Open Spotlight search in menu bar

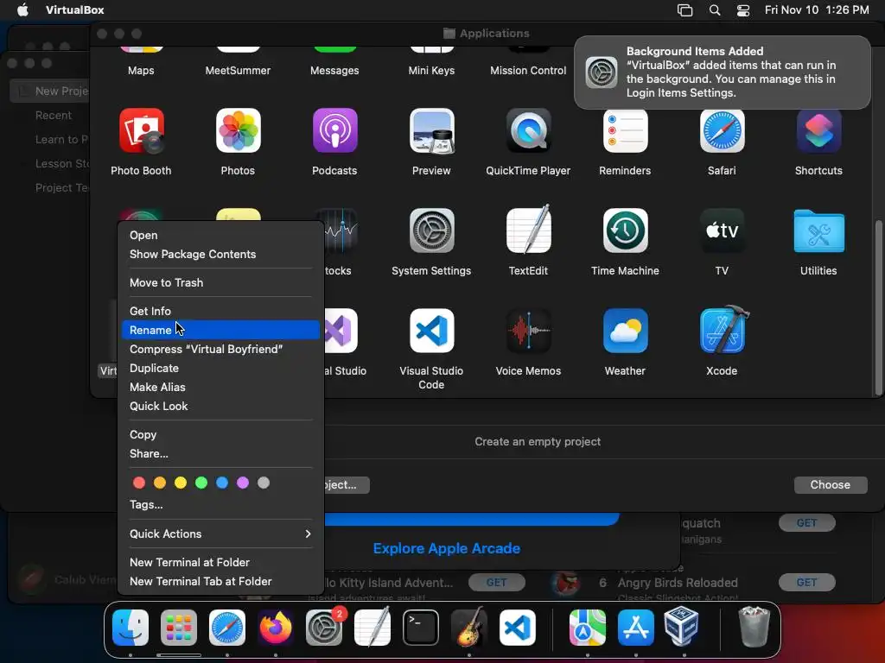715,10
